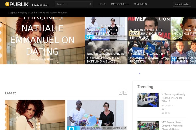
Task: Open the MIT Cheetah Robot thumbnail
Action: coord(148,125)
